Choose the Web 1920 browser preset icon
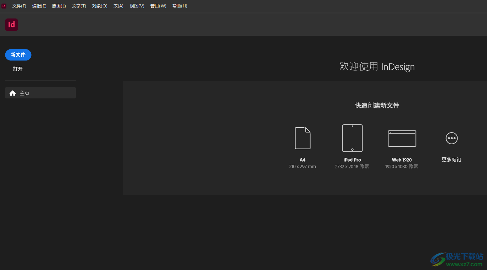487x270 pixels. pos(402,139)
